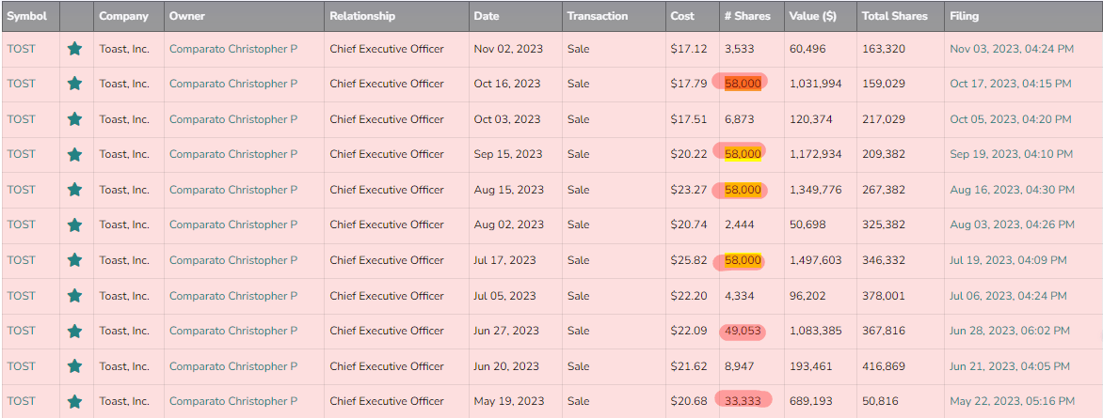Screen dimensions: 1103x418
Task: Open the Comparato Christopher P link for Aug 02
Action: point(232,224)
